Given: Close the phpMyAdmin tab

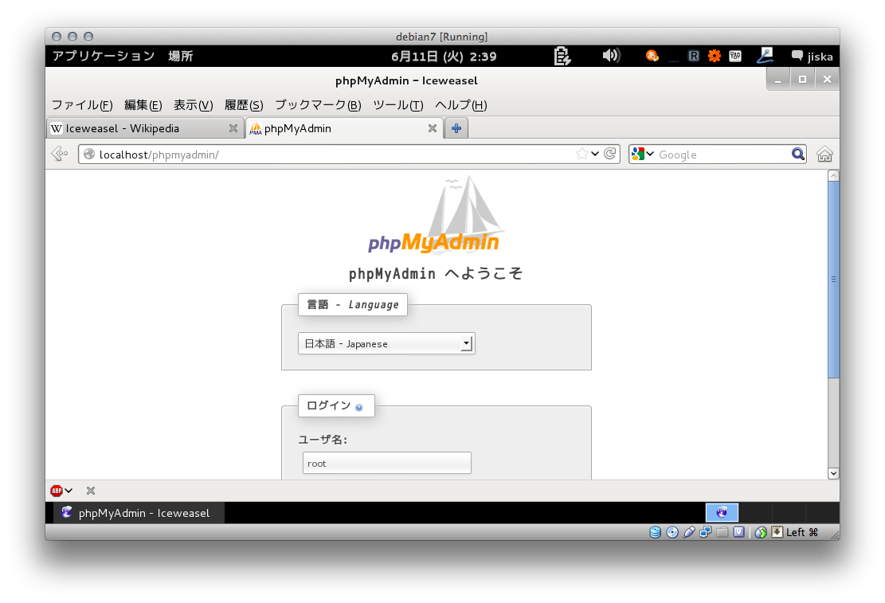Looking at the screenshot, I should (x=433, y=128).
